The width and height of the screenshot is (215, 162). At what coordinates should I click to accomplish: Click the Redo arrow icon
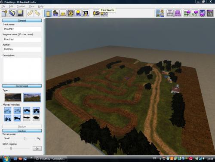(x=37, y=13)
